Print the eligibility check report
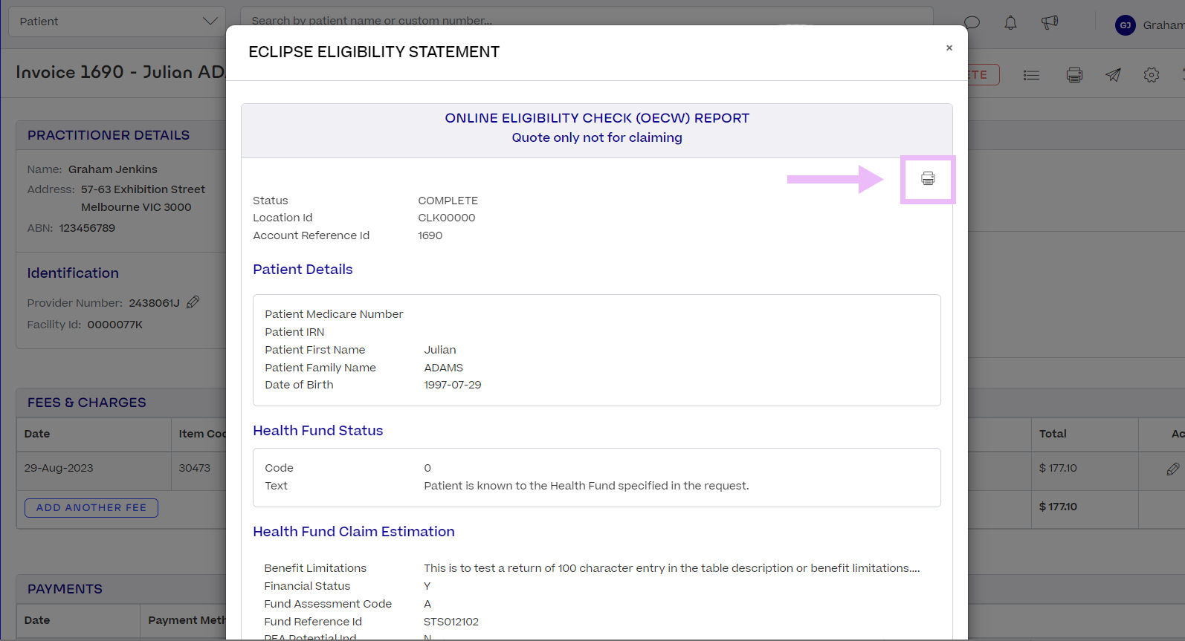Viewport: 1185px width, 641px height. [x=928, y=178]
